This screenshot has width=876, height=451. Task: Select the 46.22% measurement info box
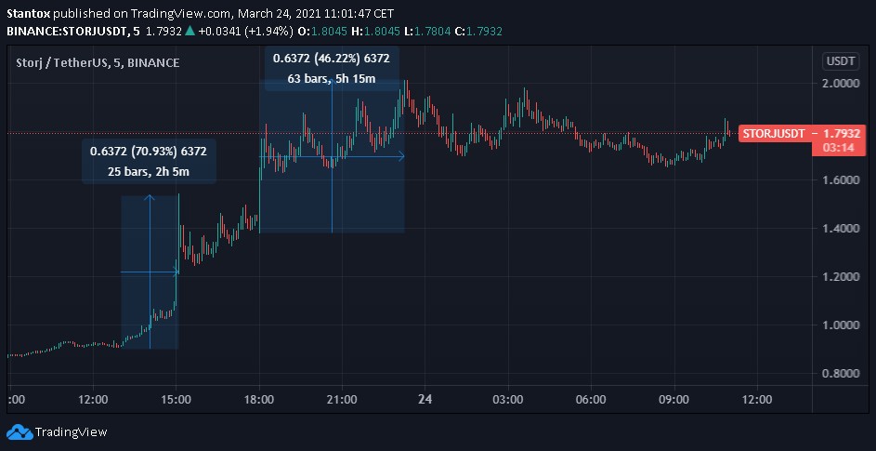pyautogui.click(x=332, y=69)
